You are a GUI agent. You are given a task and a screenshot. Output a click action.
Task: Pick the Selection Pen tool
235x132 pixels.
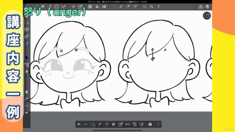point(128,7)
